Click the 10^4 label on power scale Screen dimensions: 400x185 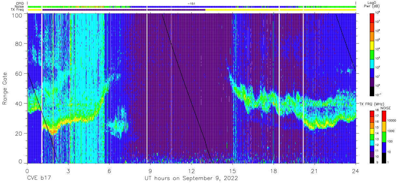[378, 49]
